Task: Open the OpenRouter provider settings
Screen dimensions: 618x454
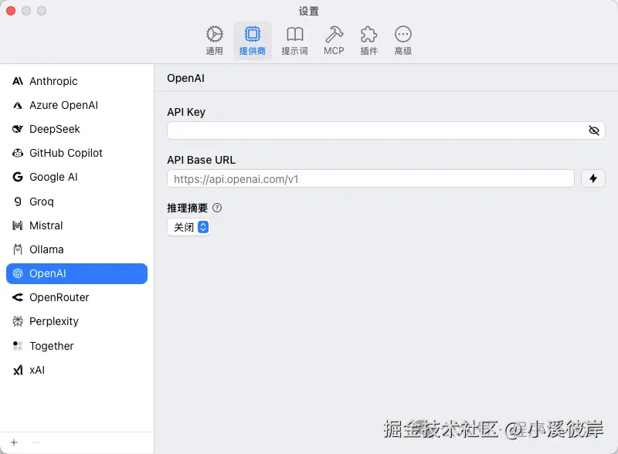Action: pyautogui.click(x=60, y=297)
